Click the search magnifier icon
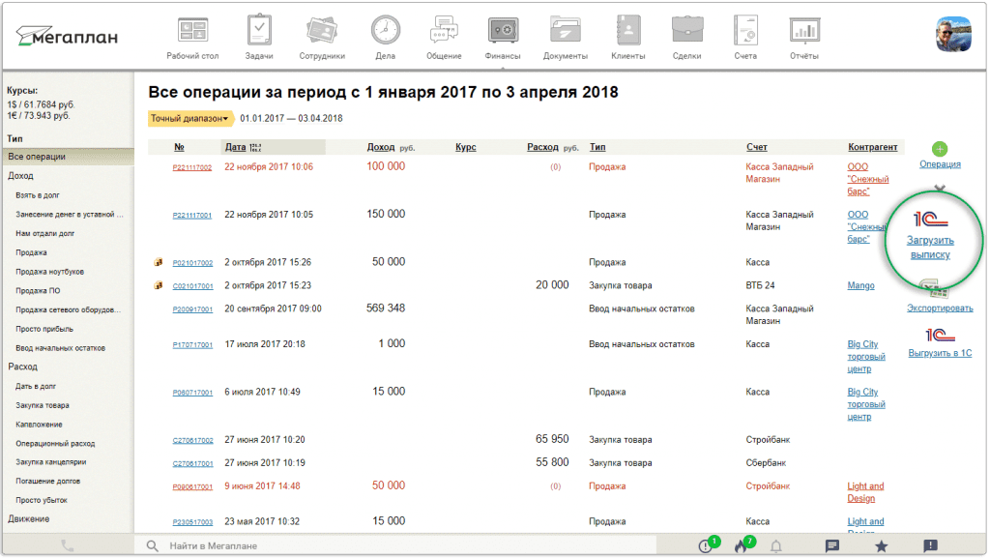The width and height of the screenshot is (990, 558). [x=152, y=546]
